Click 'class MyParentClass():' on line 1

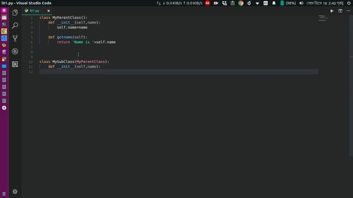pos(63,18)
